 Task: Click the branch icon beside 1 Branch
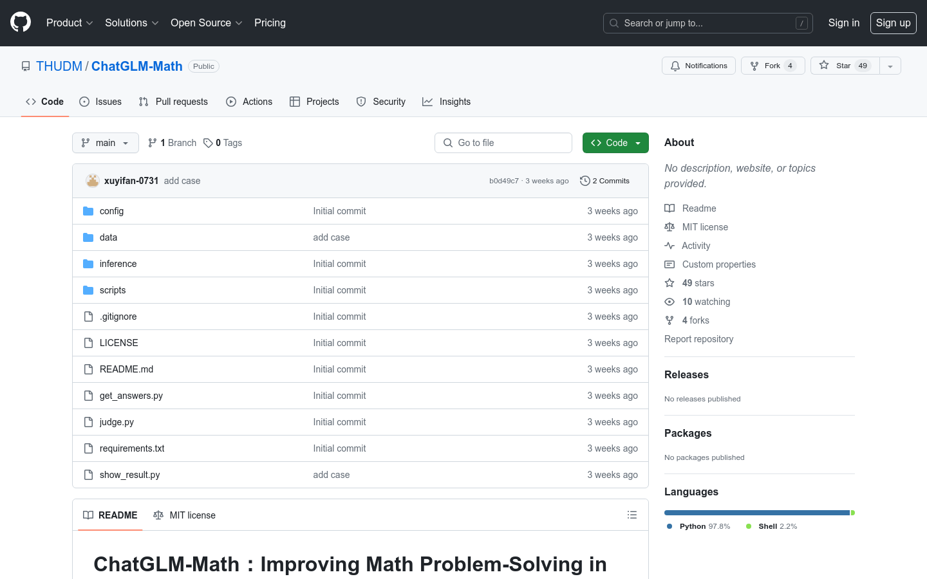click(x=153, y=143)
